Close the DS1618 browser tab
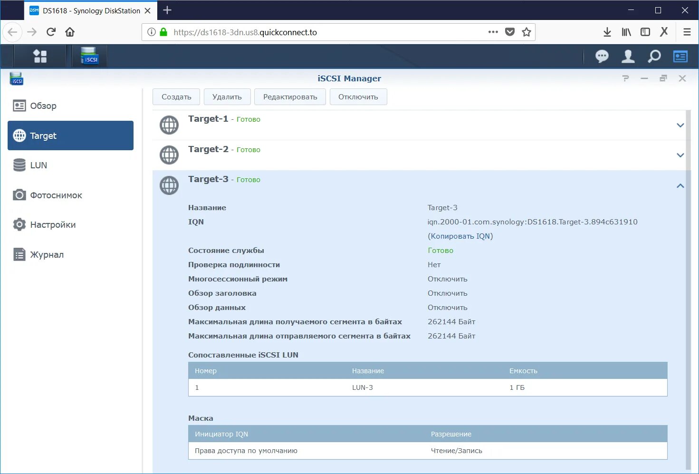Image resolution: width=699 pixels, height=474 pixels. click(x=147, y=10)
